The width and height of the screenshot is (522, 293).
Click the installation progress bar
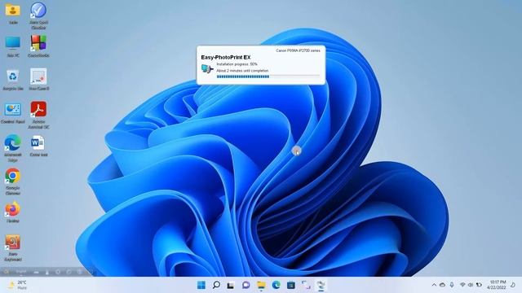tap(268, 77)
